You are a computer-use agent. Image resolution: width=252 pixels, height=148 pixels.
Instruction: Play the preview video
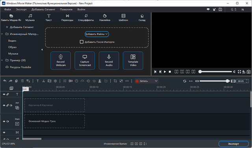coord(165,72)
